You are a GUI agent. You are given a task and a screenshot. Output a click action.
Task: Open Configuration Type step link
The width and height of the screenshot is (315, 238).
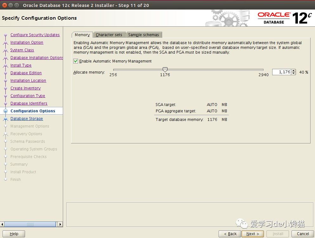[28, 96]
